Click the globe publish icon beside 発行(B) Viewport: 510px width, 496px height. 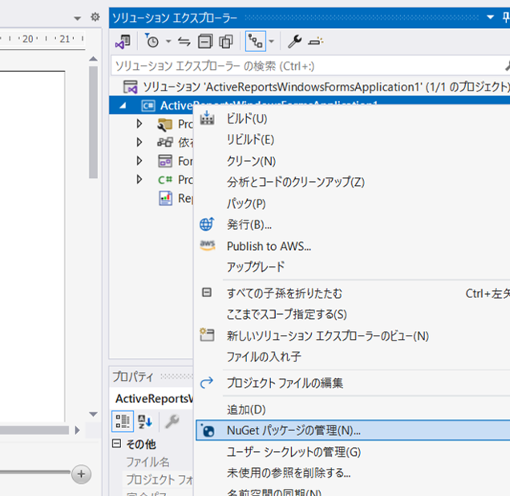click(207, 224)
